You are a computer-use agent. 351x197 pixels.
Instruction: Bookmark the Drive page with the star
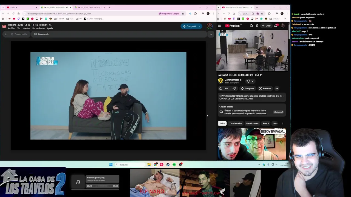[183, 13]
